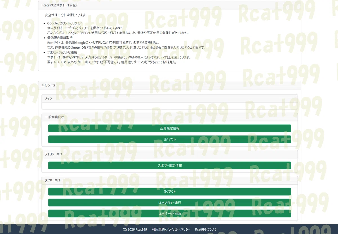Open フォロワー限定情報

[x=170, y=165]
